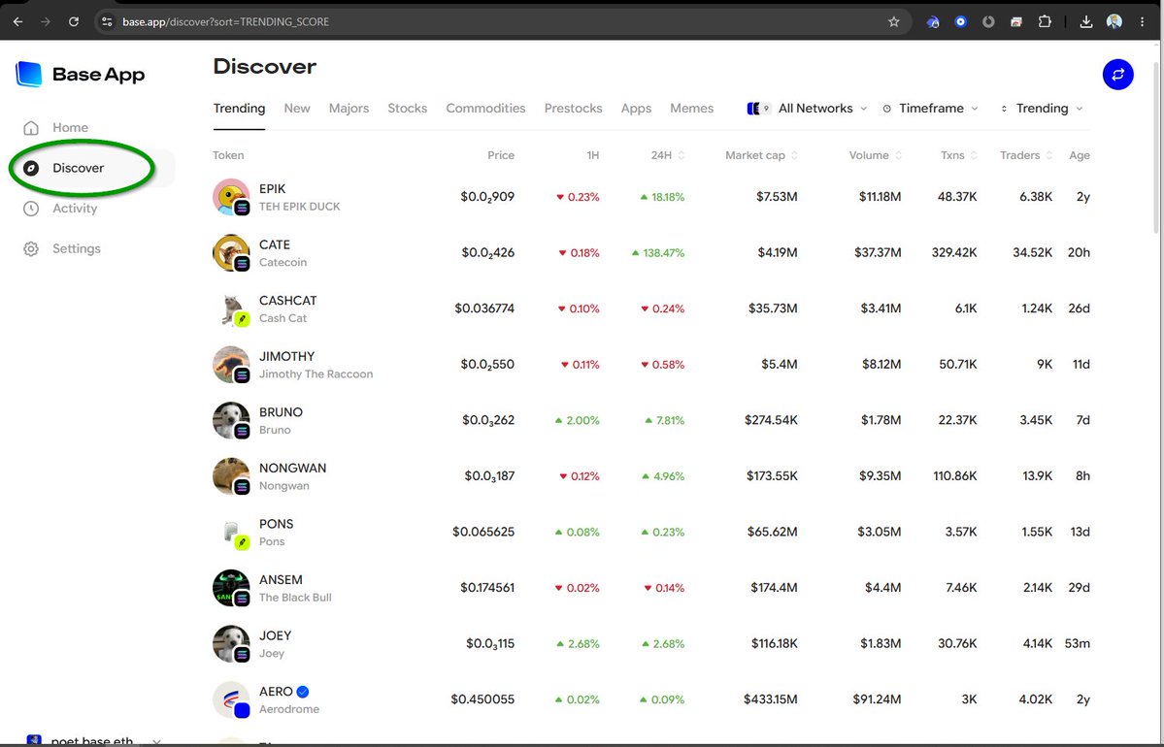This screenshot has width=1164, height=747.
Task: Click the AERO Aerodrome token avatar
Action: pos(231,699)
